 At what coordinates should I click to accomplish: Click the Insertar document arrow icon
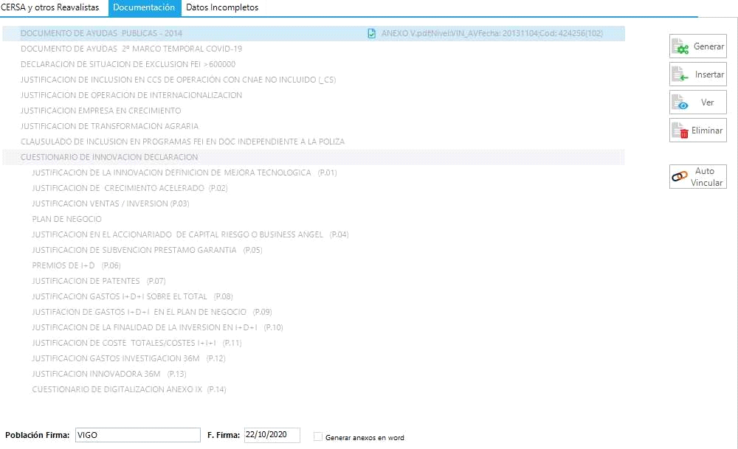(x=680, y=74)
